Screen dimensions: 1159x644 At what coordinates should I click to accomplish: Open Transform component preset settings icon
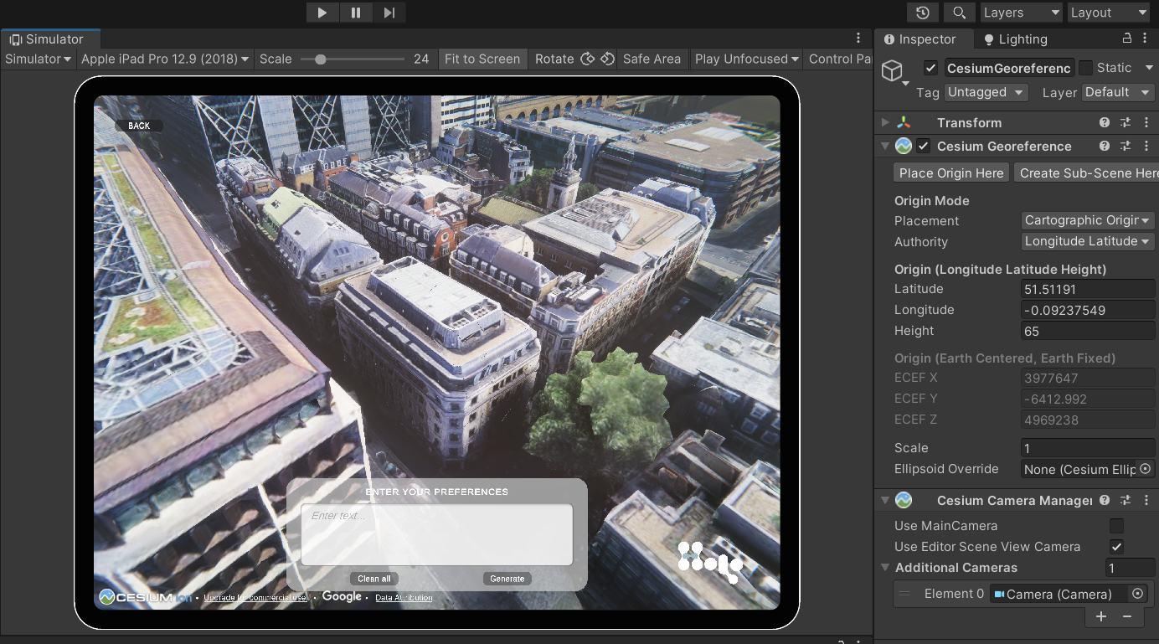click(1126, 122)
